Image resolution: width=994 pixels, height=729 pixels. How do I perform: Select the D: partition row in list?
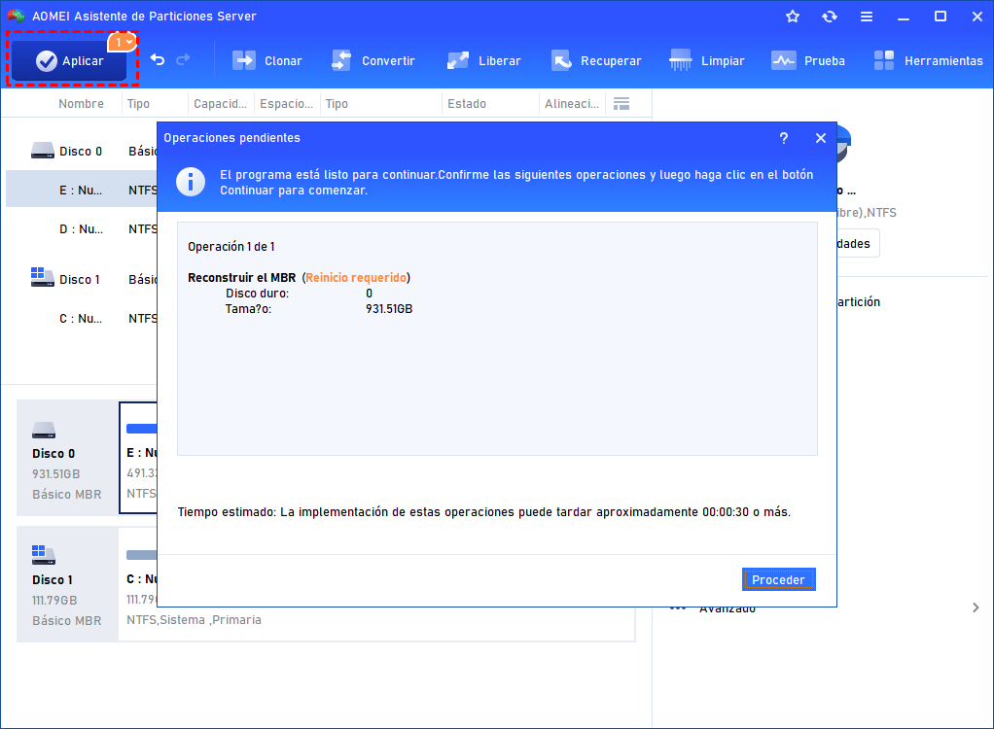[81, 229]
